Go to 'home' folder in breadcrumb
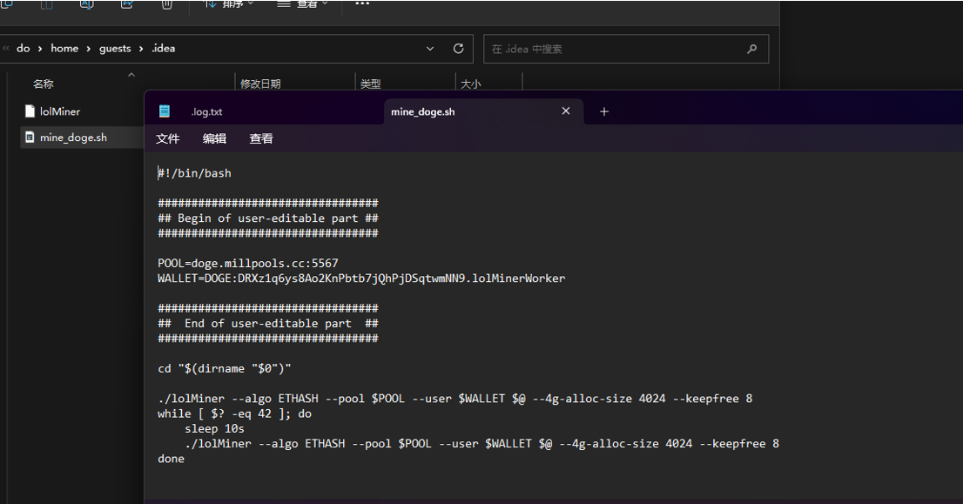Viewport: 963px width, 504px height. [64, 48]
